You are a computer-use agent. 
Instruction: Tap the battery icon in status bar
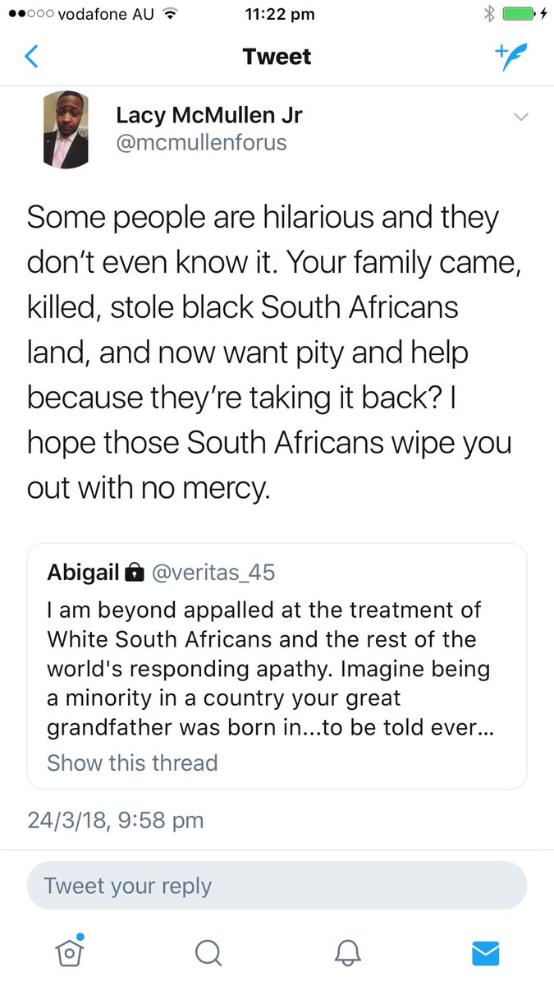pos(519,14)
